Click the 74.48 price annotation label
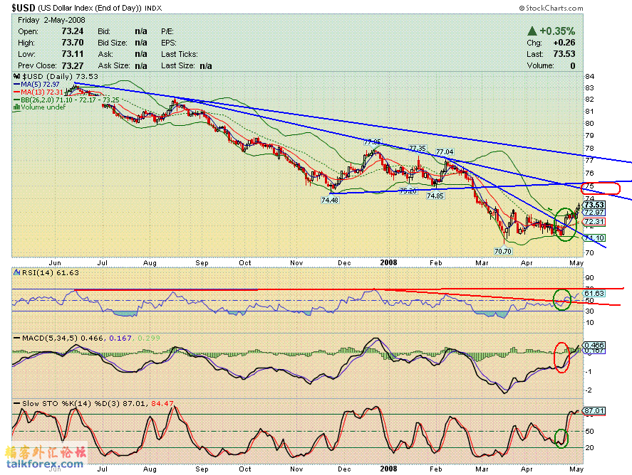Image resolution: width=632 pixels, height=475 pixels. (x=329, y=200)
